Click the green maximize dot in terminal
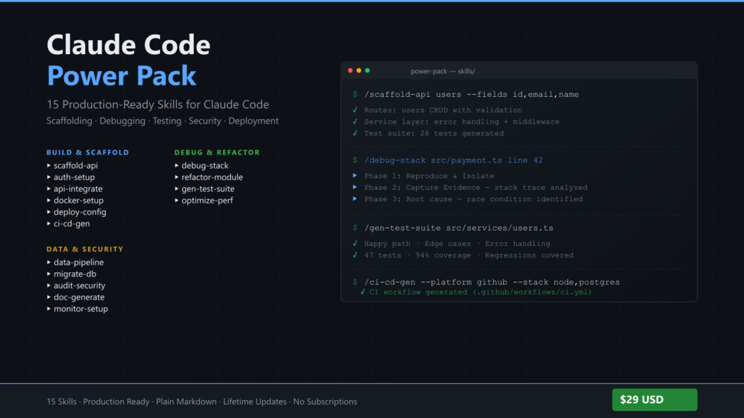This screenshot has height=418, width=744. click(367, 70)
